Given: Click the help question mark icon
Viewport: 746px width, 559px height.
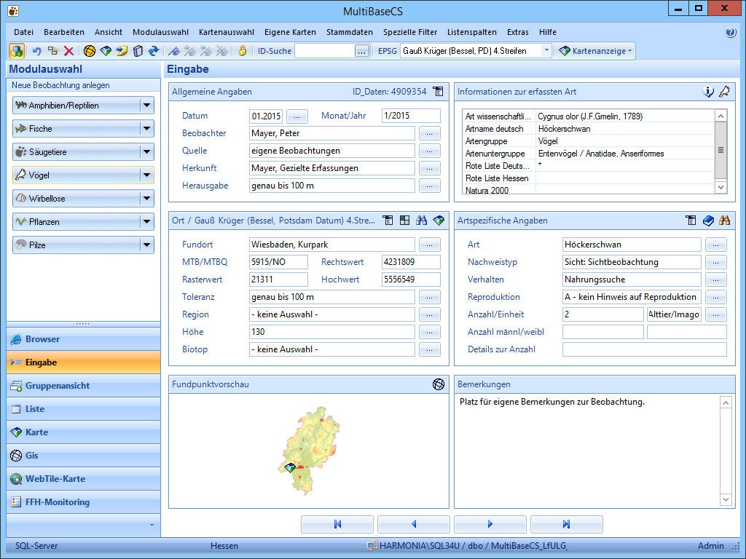Looking at the screenshot, I should tap(731, 32).
